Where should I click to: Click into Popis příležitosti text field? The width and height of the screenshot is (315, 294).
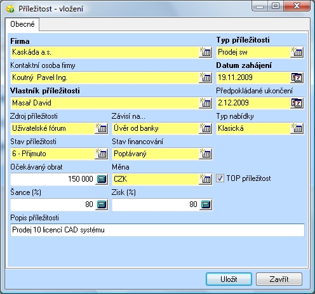coord(157,230)
